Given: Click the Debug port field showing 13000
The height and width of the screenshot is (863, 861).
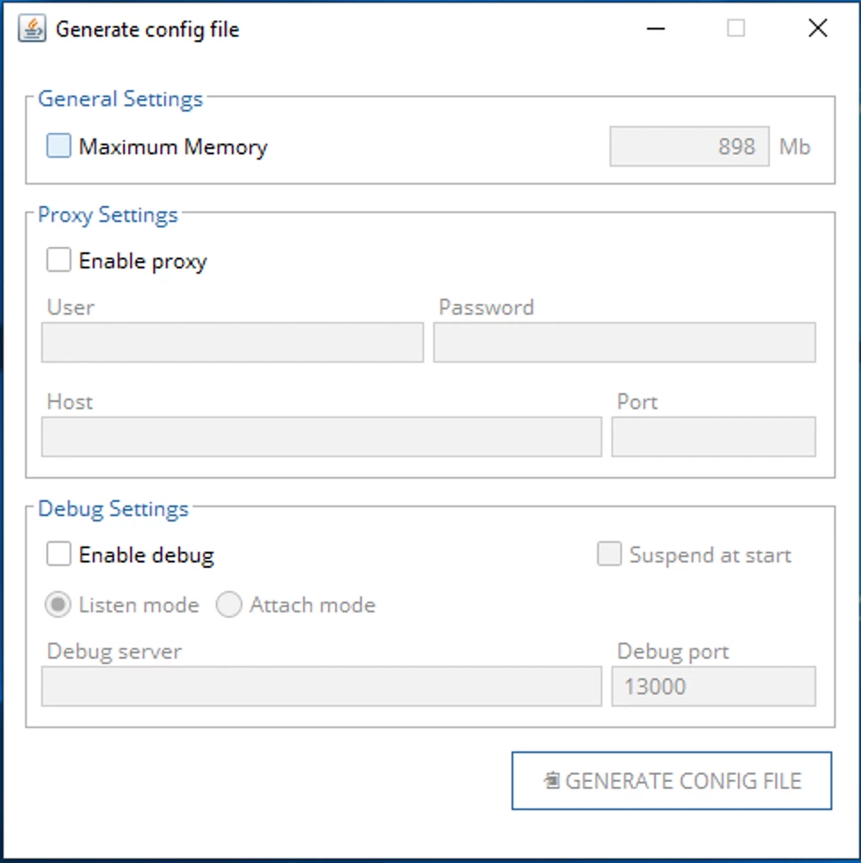Looking at the screenshot, I should click(714, 686).
